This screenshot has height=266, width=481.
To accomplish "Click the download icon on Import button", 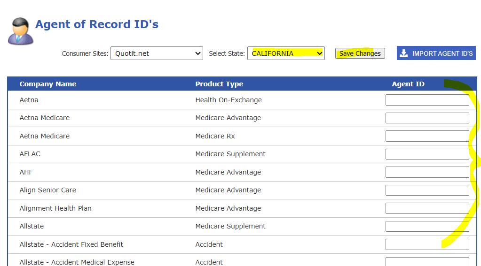I will (x=403, y=53).
